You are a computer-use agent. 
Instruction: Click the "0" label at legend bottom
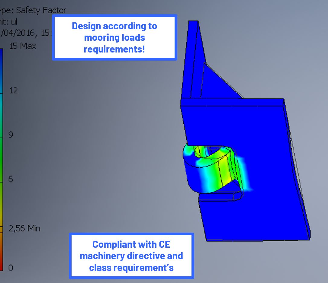(11, 268)
